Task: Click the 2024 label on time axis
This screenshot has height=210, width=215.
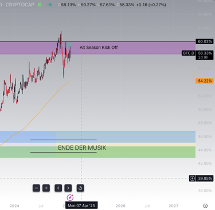Action: 14,206
